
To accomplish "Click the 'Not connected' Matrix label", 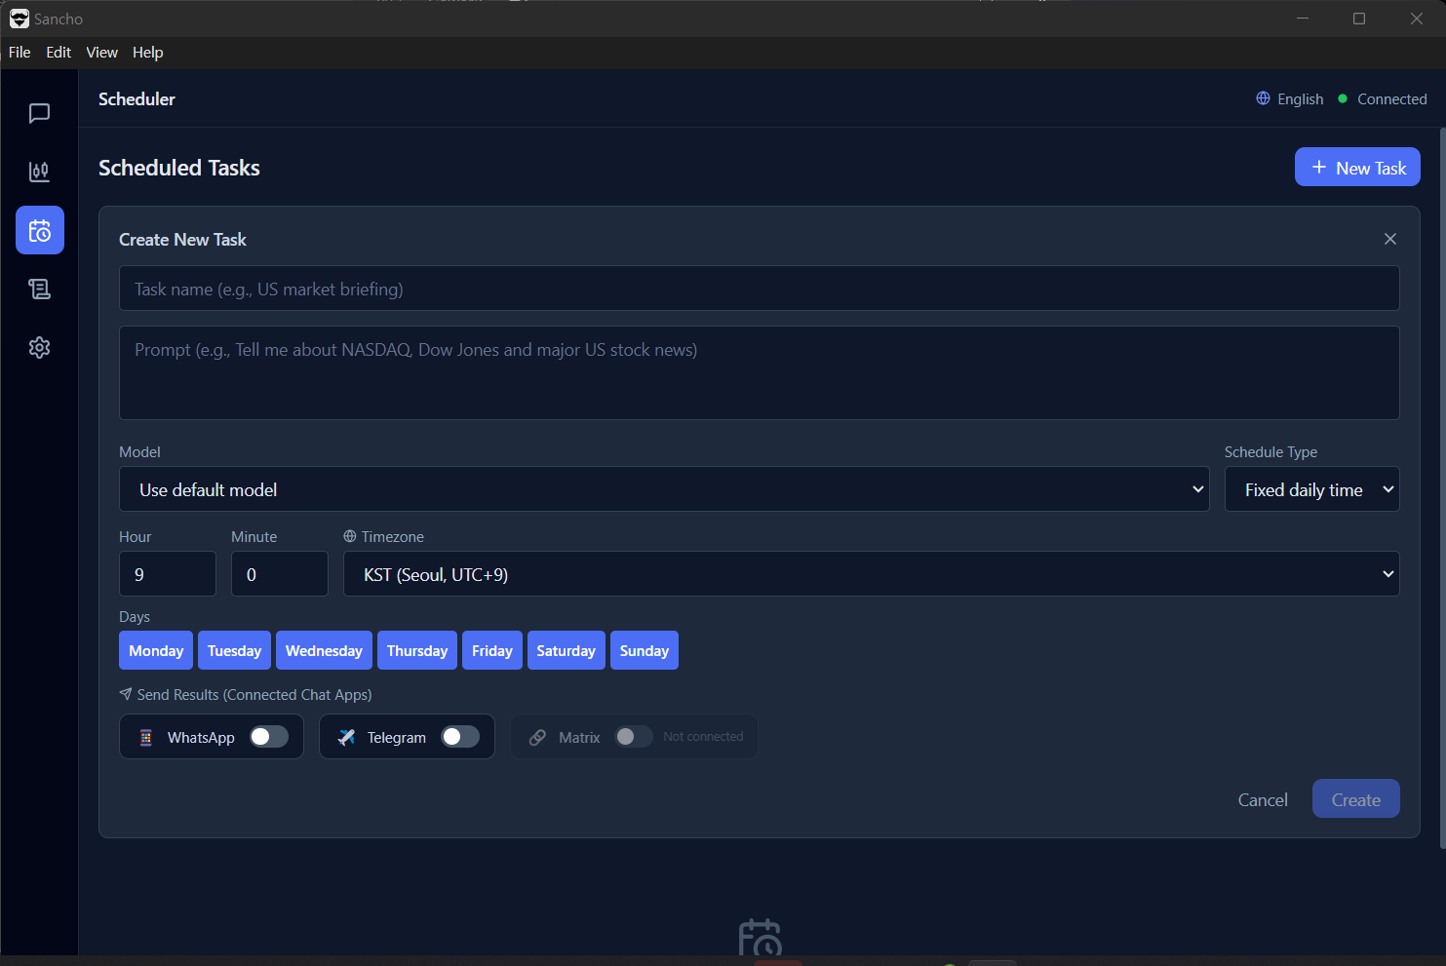I will (703, 737).
